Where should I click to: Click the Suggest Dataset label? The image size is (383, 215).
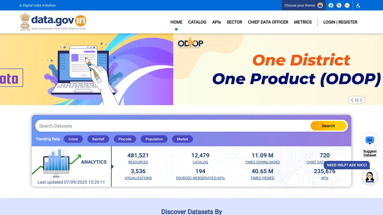[x=370, y=153]
